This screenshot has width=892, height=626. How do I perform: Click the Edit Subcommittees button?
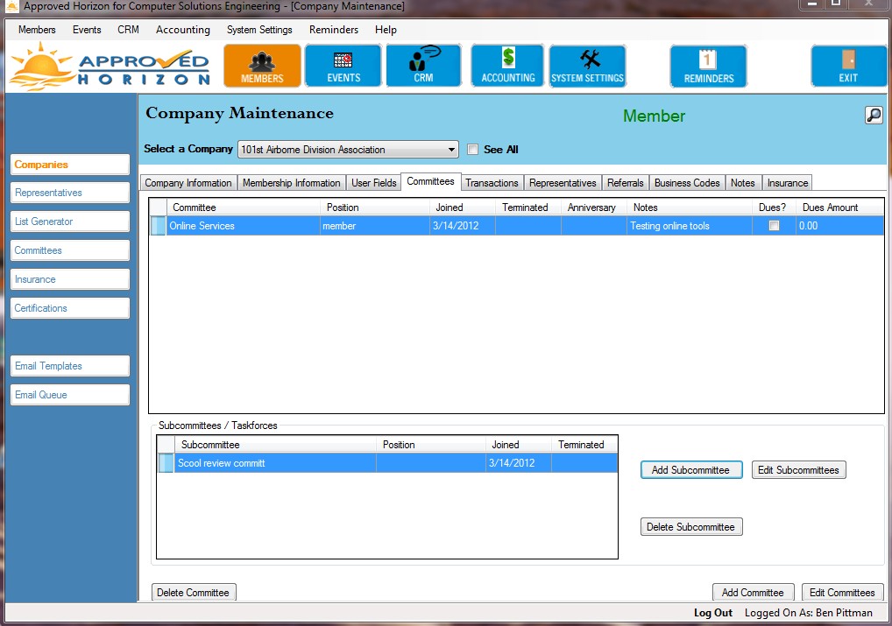[798, 469]
